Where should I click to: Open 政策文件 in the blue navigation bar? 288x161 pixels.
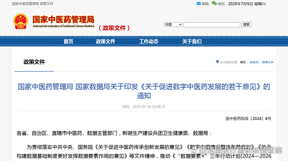point(105,42)
